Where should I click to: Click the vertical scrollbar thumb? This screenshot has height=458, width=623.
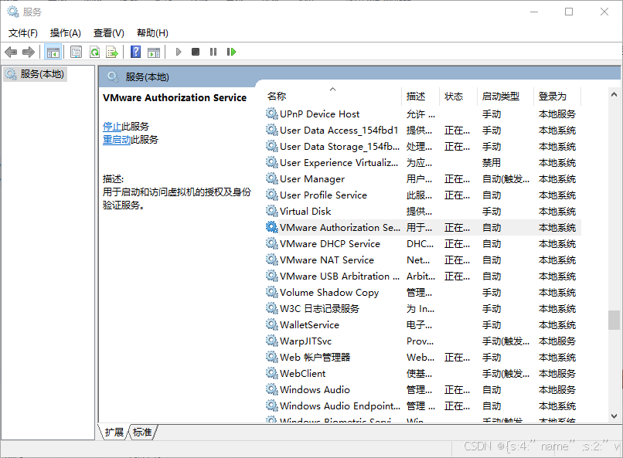[614, 320]
